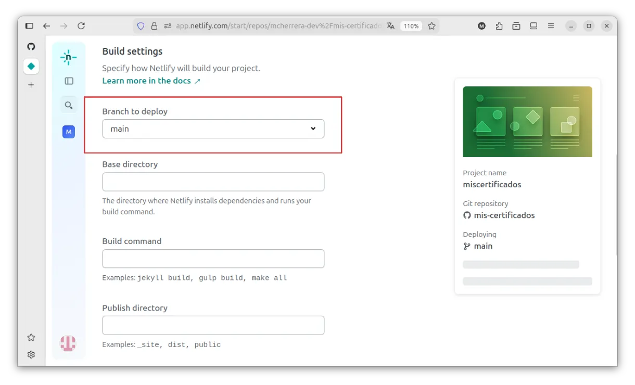This screenshot has width=635, height=385.
Task: Go back to the previous page
Action: 47,26
